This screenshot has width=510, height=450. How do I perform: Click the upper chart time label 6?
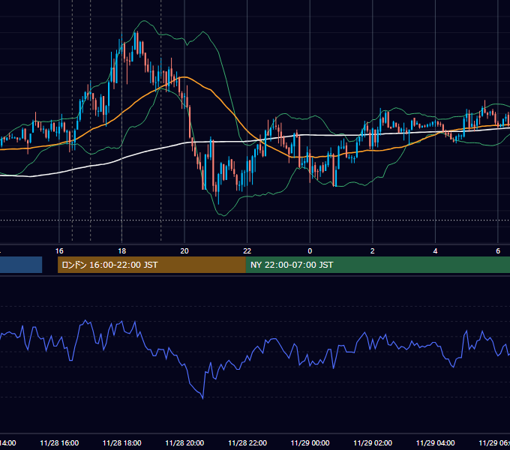tap(498, 251)
